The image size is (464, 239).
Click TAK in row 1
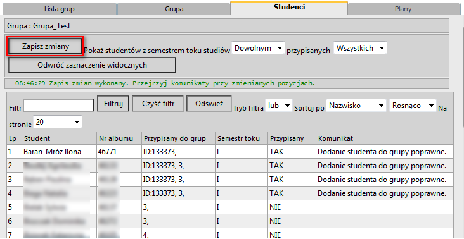click(x=276, y=152)
